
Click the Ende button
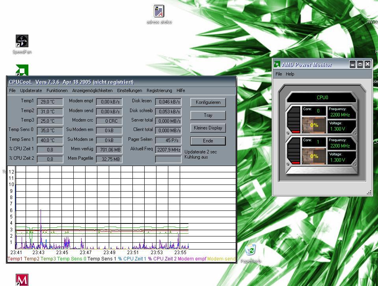pos(208,141)
